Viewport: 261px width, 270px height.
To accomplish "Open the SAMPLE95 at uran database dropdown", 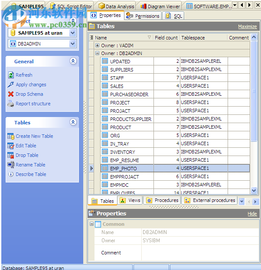I will coord(72,33).
